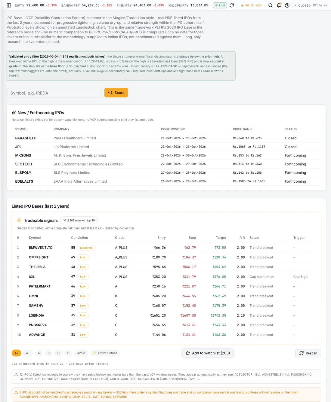Select the SAMBHV symbol

pyautogui.click(x=36, y=306)
